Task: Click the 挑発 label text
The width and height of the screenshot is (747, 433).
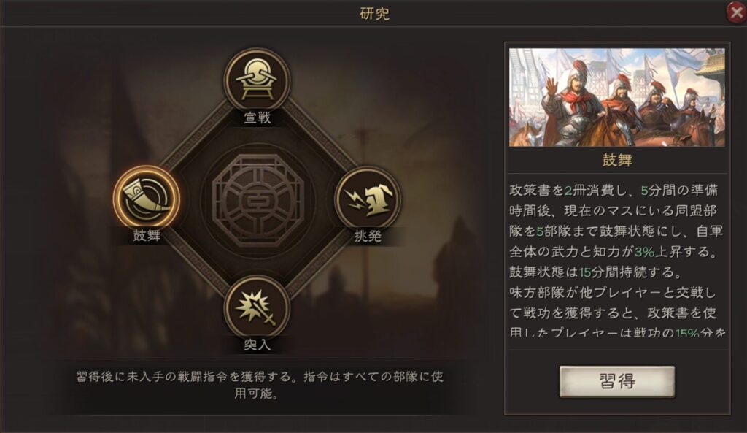Action: (368, 236)
